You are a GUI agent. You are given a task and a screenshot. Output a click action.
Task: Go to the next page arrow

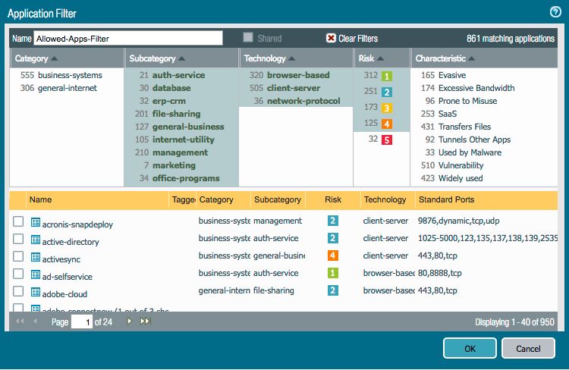129,321
